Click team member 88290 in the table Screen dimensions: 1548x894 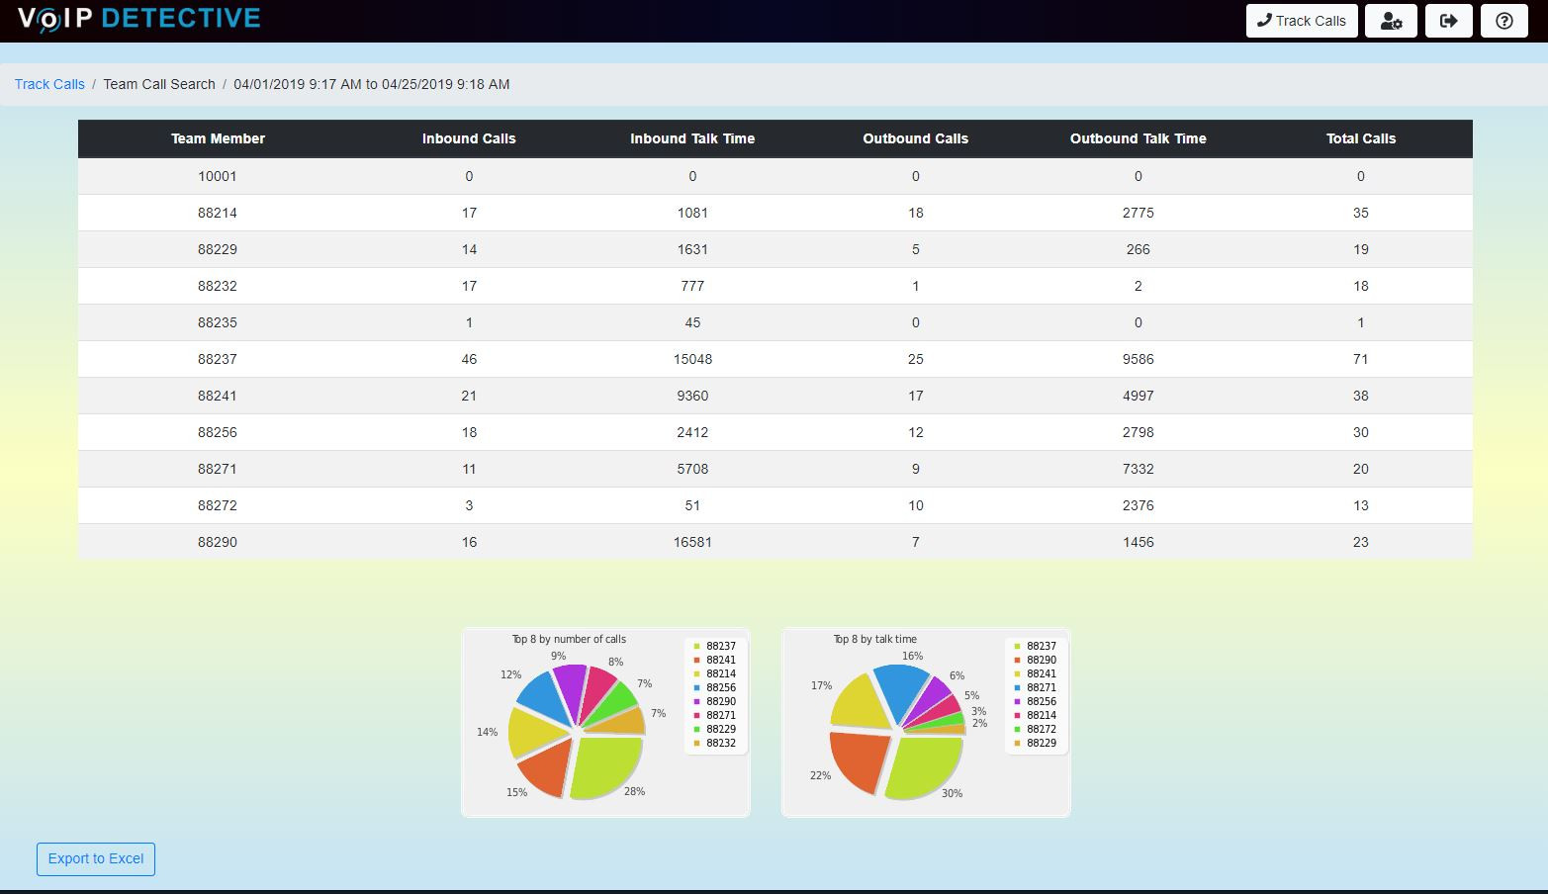(x=218, y=542)
